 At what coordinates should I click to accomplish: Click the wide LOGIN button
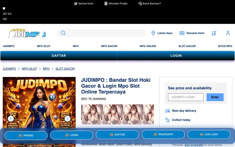pyautogui.click(x=176, y=56)
